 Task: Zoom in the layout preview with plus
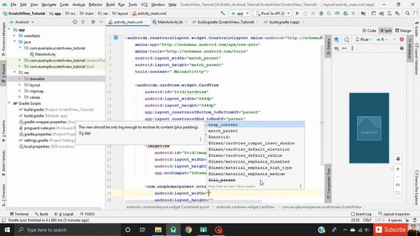point(398,169)
